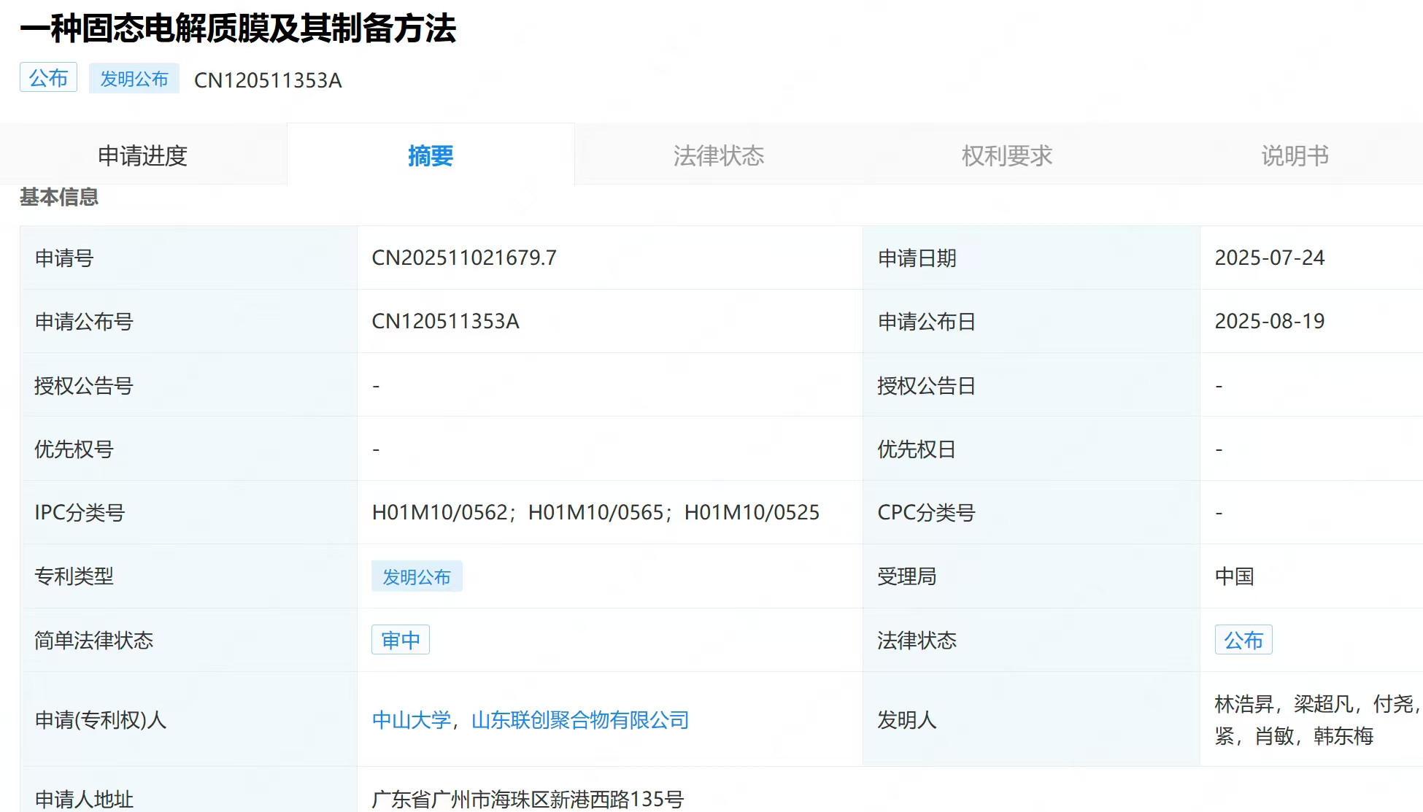
Task: Select IPC code H01M10/0562
Action: [439, 512]
